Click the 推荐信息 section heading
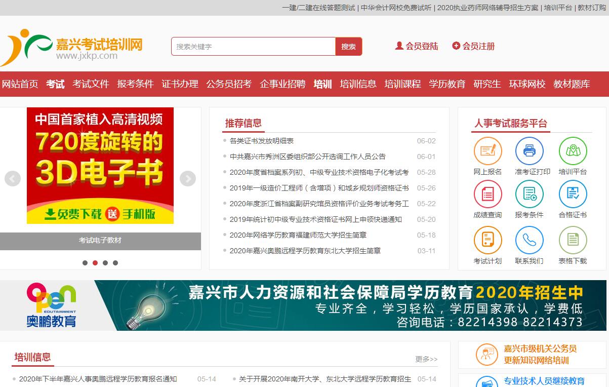609x387 pixels. tap(243, 123)
